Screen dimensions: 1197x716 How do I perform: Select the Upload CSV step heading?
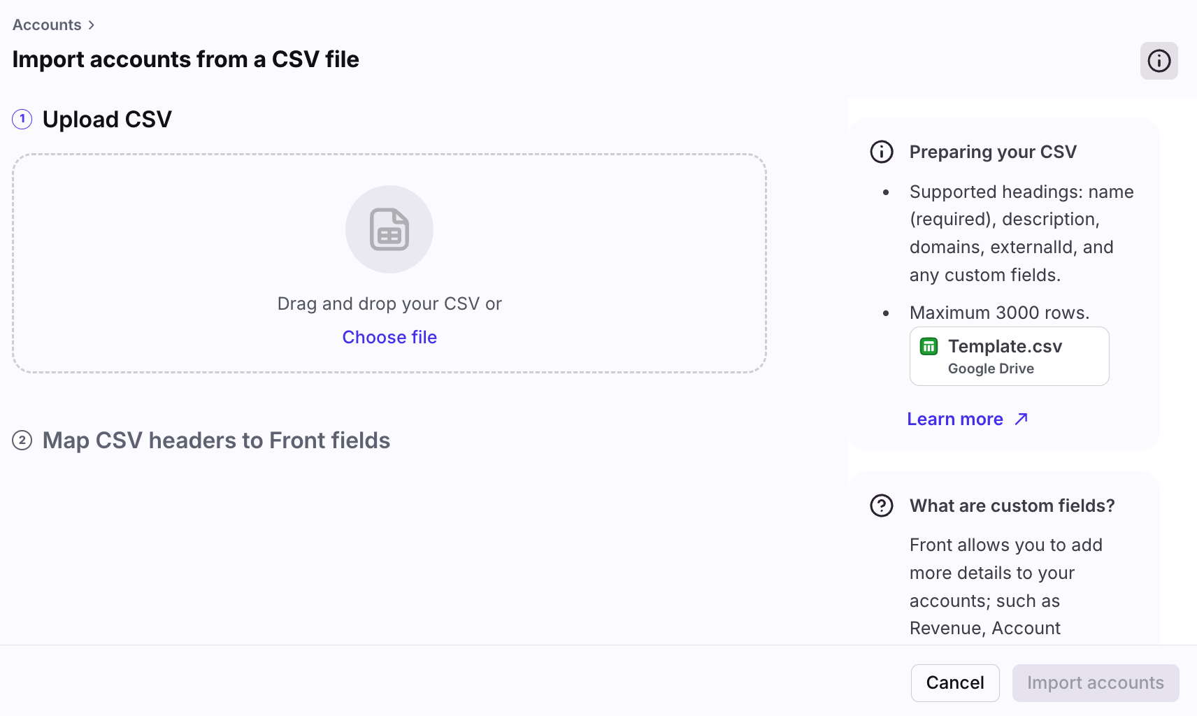[x=107, y=120]
